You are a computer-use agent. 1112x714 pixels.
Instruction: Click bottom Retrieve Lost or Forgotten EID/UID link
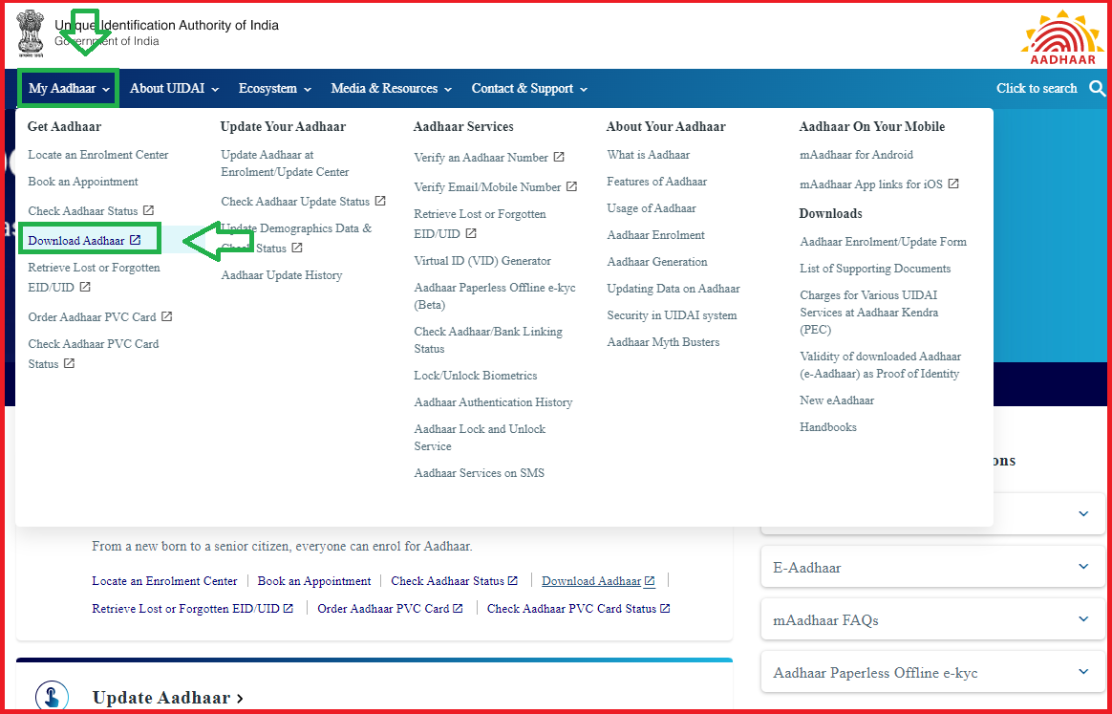pyautogui.click(x=193, y=609)
